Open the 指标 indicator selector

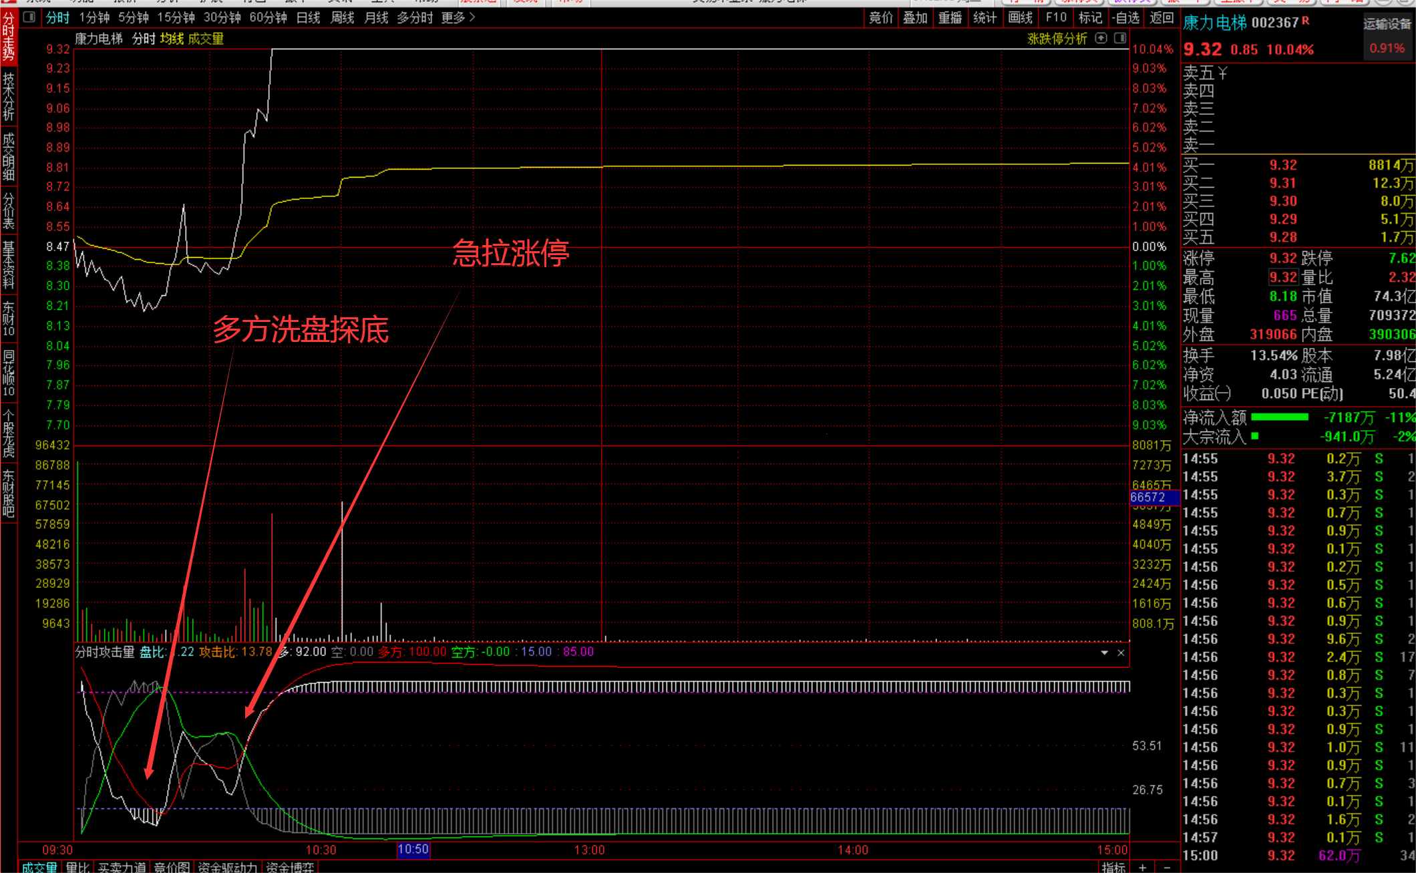click(x=1113, y=867)
